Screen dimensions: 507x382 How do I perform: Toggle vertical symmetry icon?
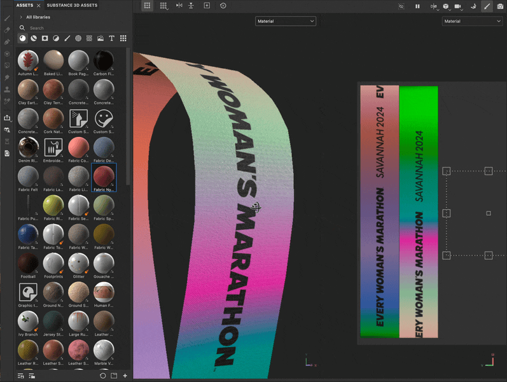(191, 6)
